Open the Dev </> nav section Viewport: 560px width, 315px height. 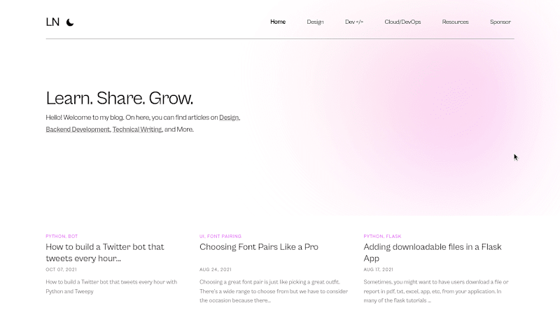pyautogui.click(x=354, y=22)
